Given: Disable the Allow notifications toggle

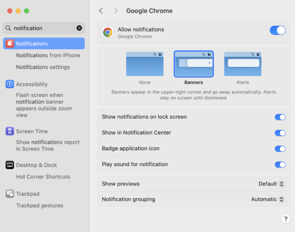Looking at the screenshot, I should pyautogui.click(x=278, y=31).
